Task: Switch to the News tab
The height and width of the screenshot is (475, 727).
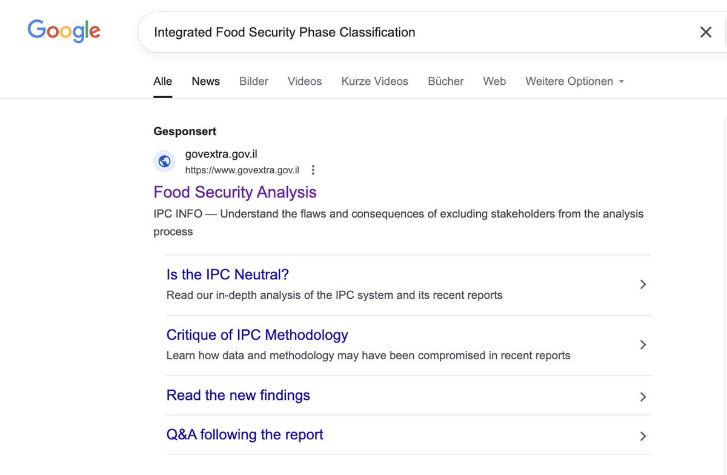Action: pos(206,81)
